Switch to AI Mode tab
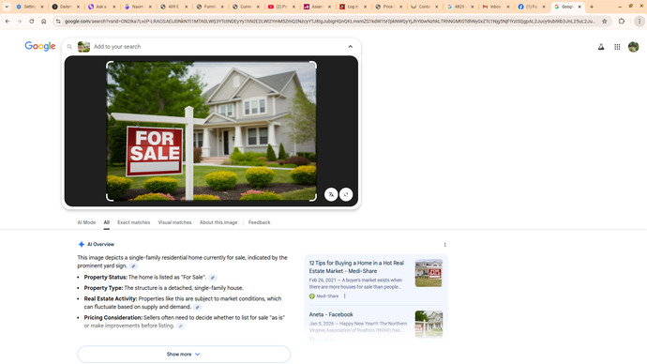 click(x=86, y=222)
